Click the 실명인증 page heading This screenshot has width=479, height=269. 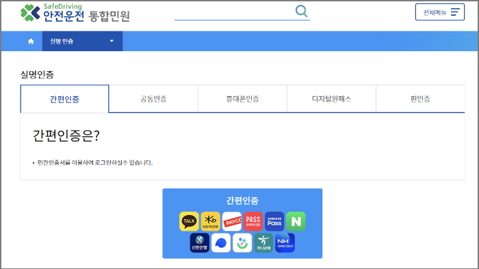(x=37, y=74)
